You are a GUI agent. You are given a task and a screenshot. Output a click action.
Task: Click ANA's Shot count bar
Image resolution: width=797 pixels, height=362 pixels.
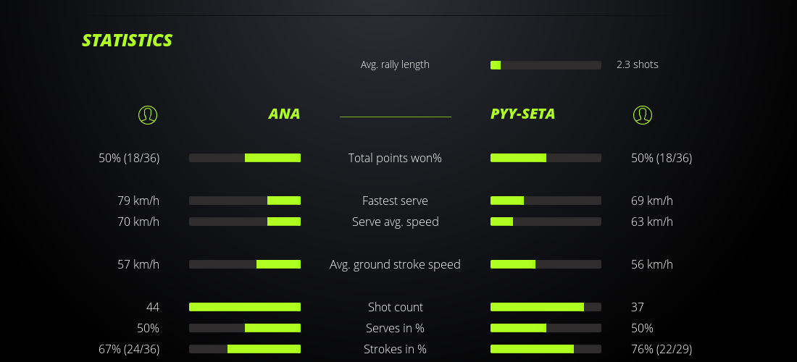[245, 307]
